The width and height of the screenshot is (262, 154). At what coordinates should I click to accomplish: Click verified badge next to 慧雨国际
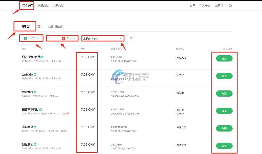pyautogui.click(x=35, y=74)
